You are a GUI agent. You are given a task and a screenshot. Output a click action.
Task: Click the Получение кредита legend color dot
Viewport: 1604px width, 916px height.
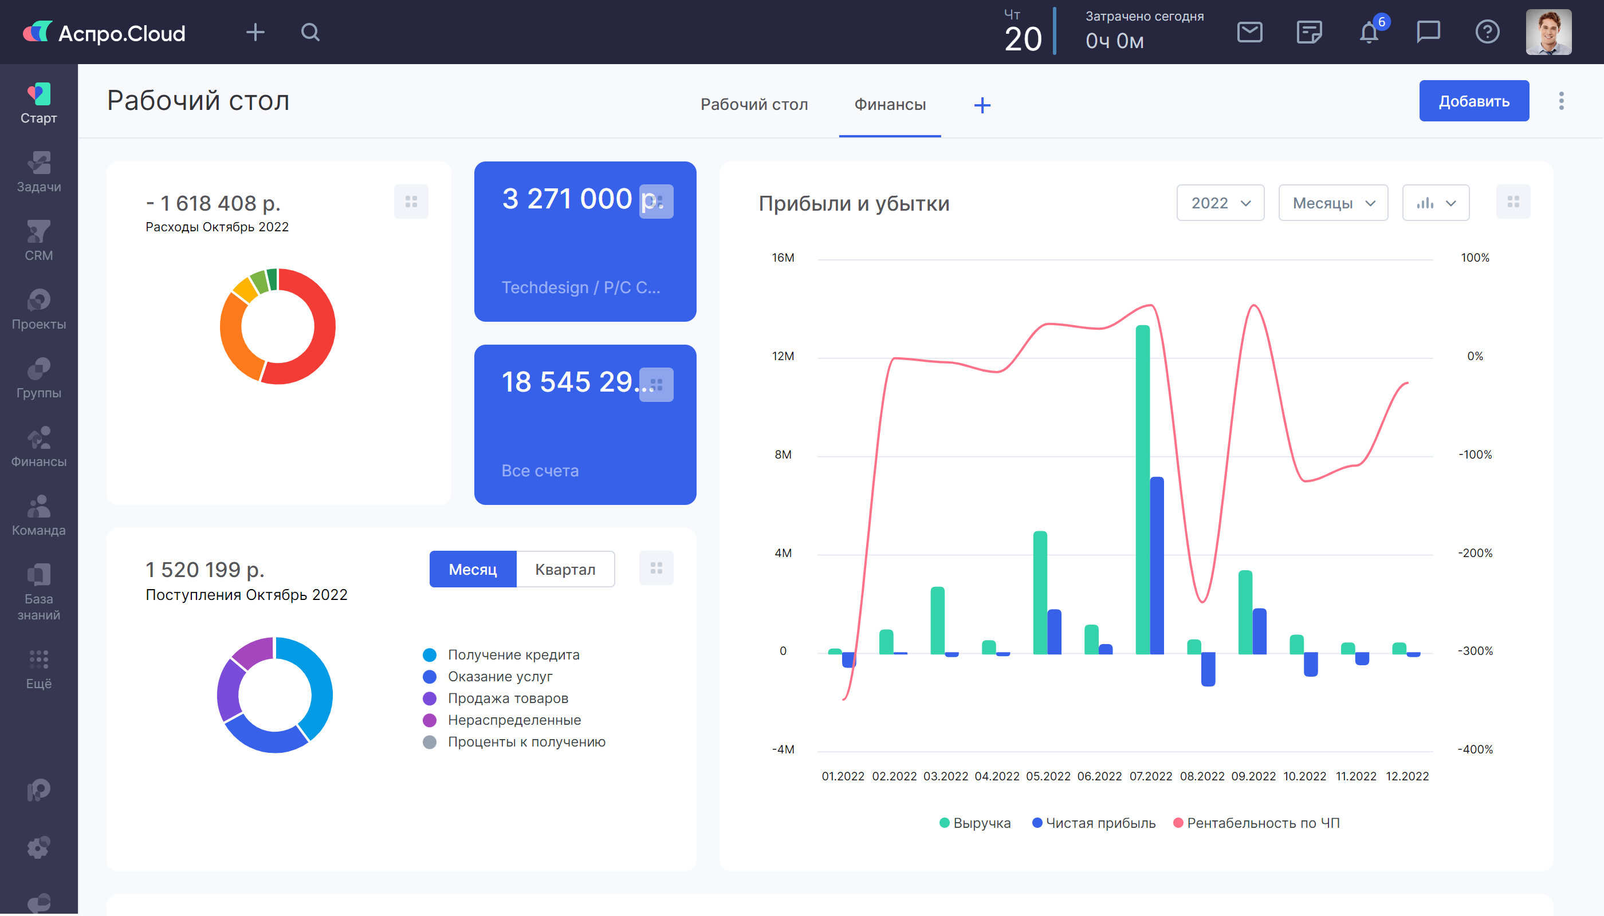pos(429,655)
